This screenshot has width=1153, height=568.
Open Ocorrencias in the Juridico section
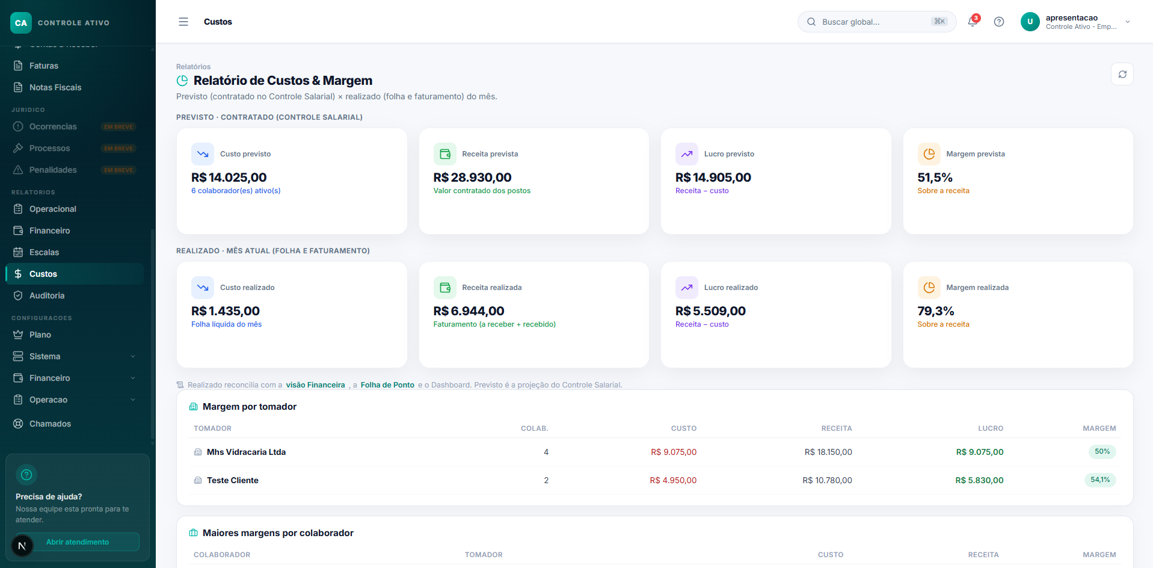pyautogui.click(x=75, y=126)
